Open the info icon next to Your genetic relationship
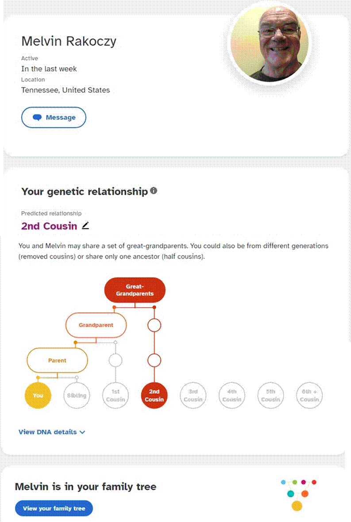Viewport: 351px width, 522px height. pos(154,191)
